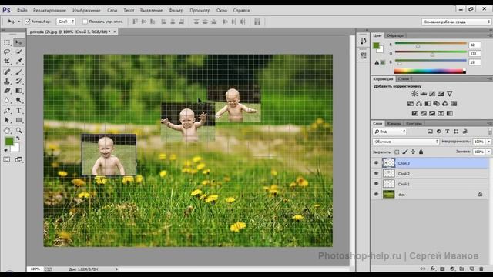Image resolution: width=493 pixels, height=277 pixels.
Task: Switch to the Paths (Контуры) tab
Action: pos(414,123)
